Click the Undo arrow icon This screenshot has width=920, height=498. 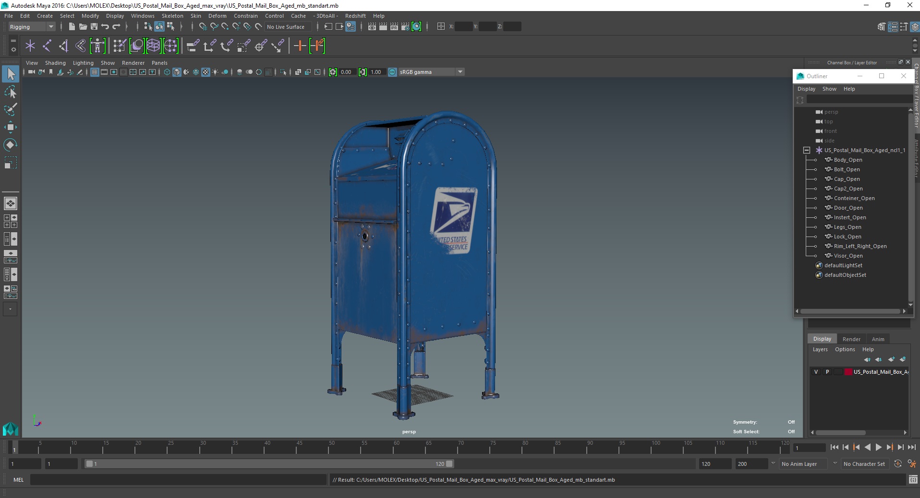105,27
